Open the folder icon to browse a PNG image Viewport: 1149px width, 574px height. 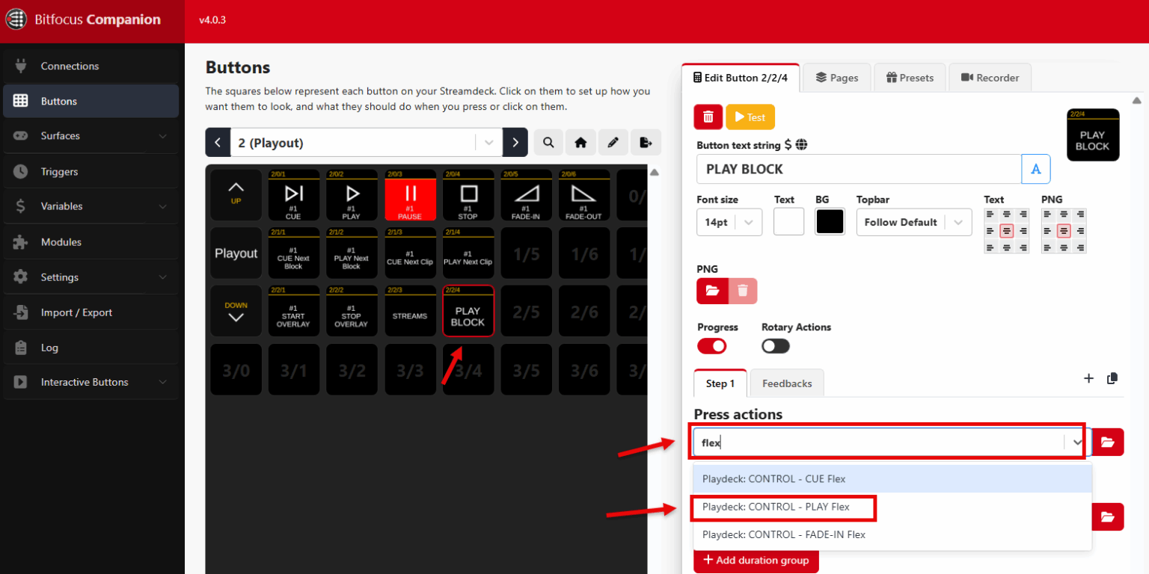[711, 291]
